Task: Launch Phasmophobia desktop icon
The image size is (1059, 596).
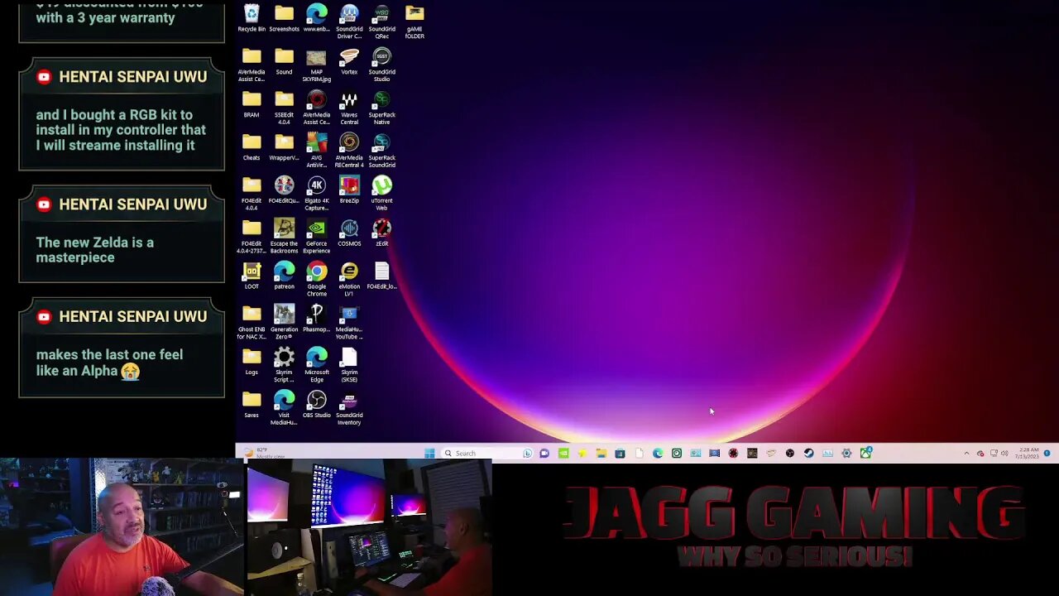Action: tap(316, 319)
